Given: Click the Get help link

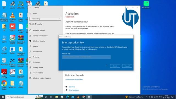Looking at the screenshot, I should [x=72, y=87].
